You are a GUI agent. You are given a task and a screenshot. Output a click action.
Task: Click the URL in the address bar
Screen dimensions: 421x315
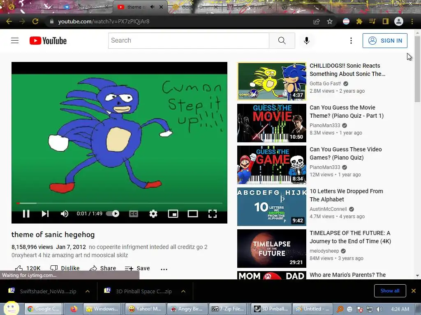(x=104, y=21)
